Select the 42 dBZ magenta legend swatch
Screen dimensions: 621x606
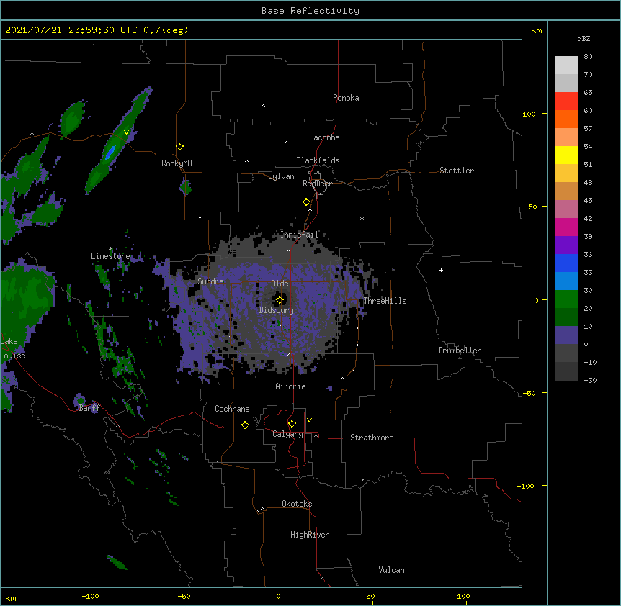566,227
